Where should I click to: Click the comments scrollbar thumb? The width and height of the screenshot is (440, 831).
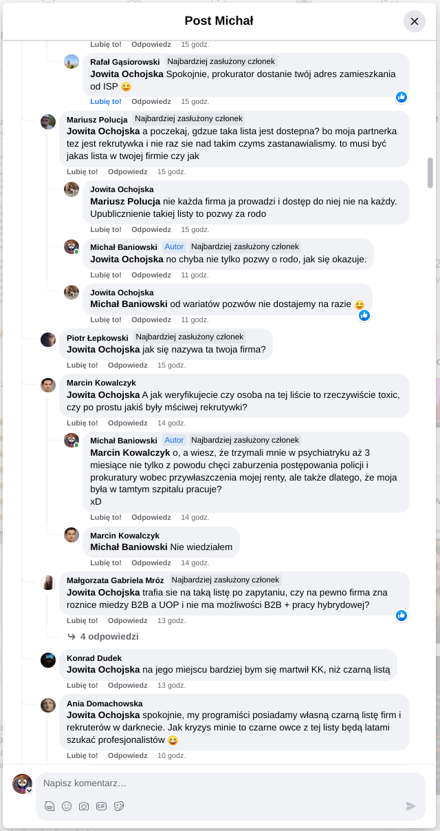(x=430, y=172)
